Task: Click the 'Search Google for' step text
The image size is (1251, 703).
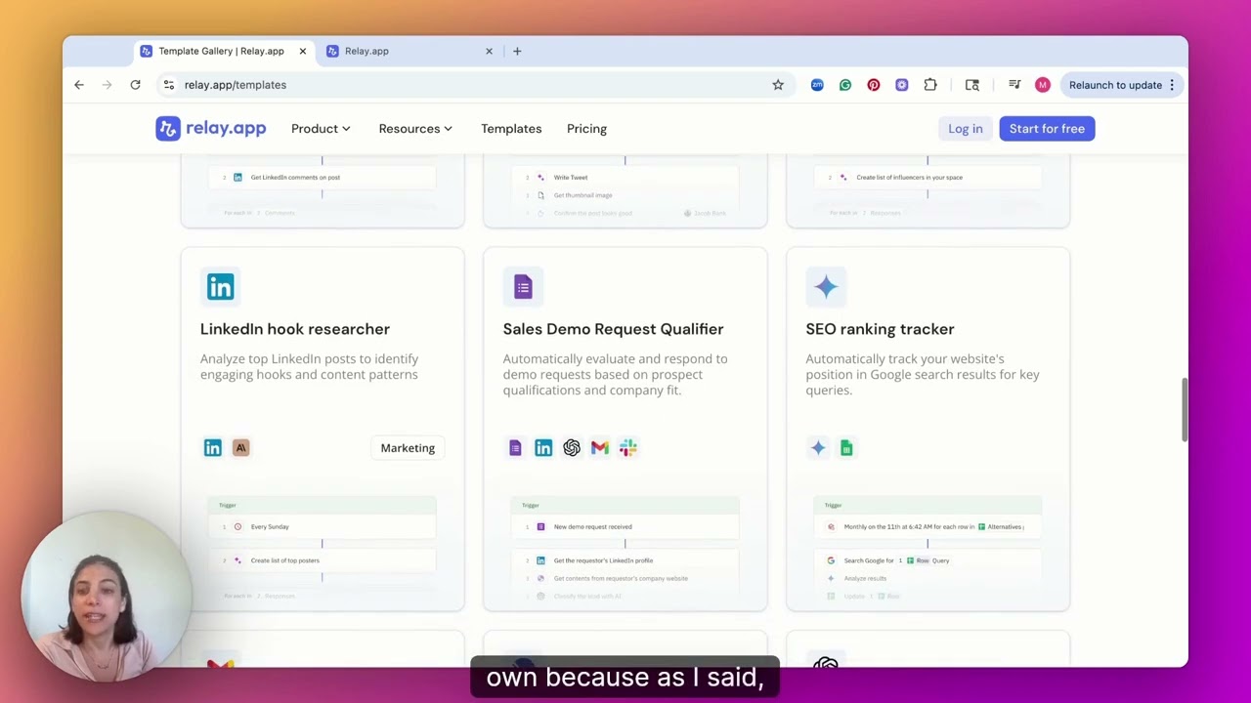Action: point(869,560)
